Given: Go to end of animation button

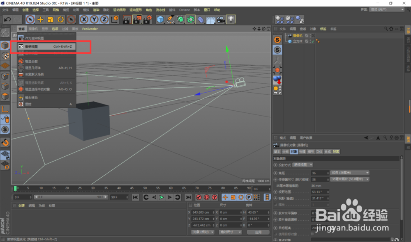Looking at the screenshot, I should (188, 197).
